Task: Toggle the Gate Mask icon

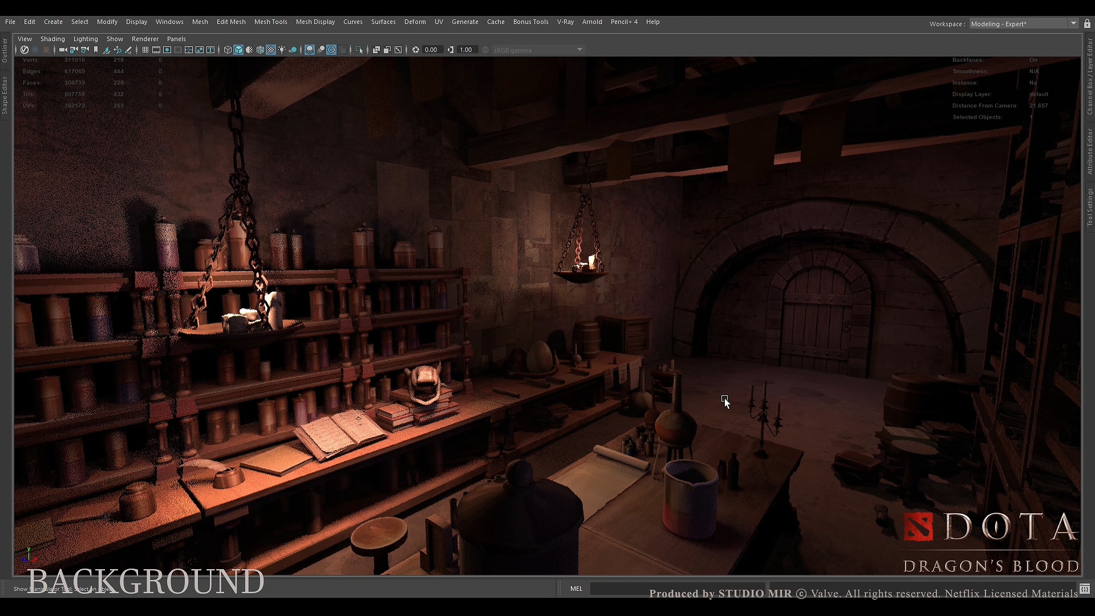Action: pos(178,50)
